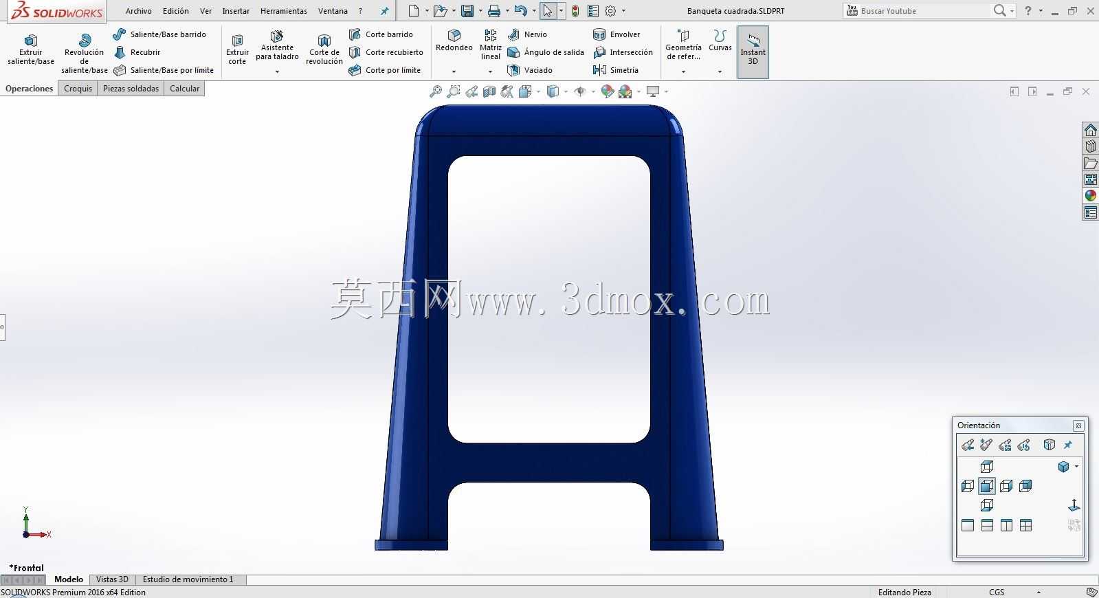Open the File Explorer folder task pane icon
1099x598 pixels.
point(1091,163)
